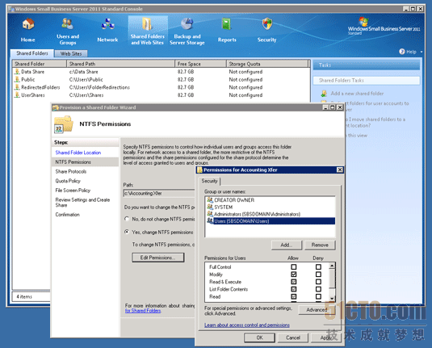Viewport: 432px width, 348px height.
Task: Click Users group icon in list
Action: 210,220
